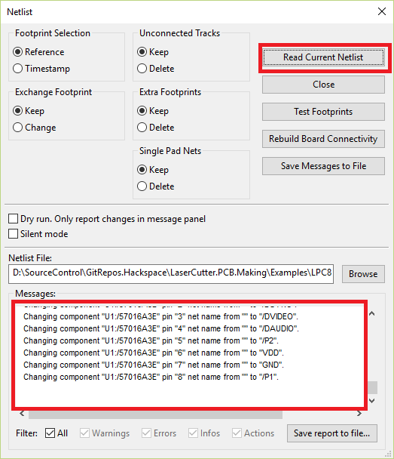Click the horizontal scrollbar right arrow
Image resolution: width=394 pixels, height=459 pixels.
pyautogui.click(x=359, y=414)
